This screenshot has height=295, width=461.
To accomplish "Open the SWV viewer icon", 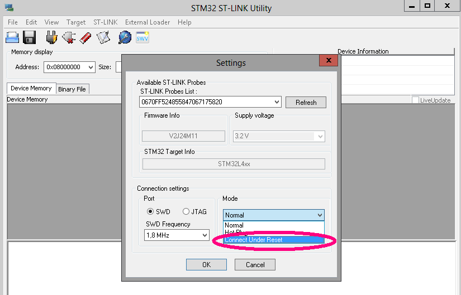I will [x=142, y=37].
